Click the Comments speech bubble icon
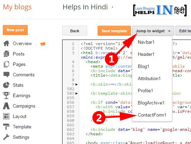Screen dimensions: 191x144 pyautogui.click(x=6, y=75)
